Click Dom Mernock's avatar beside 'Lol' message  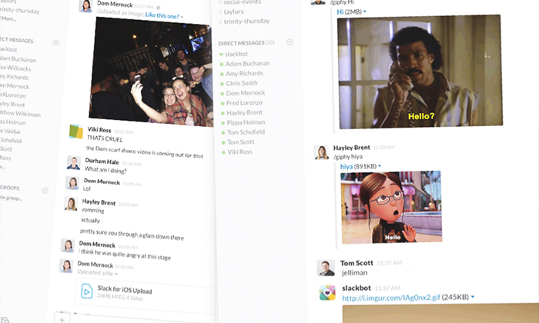click(x=72, y=183)
